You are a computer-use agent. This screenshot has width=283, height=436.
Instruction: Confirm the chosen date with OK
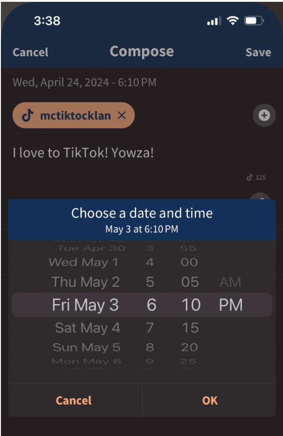[x=209, y=400]
